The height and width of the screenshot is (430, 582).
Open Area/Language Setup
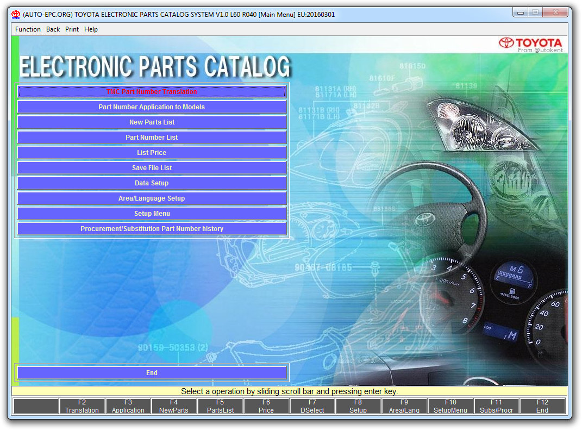click(x=152, y=198)
